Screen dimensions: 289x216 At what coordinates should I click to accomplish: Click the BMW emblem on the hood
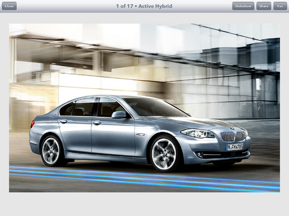(x=231, y=128)
